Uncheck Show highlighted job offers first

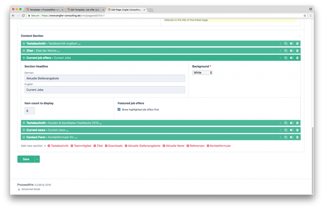(119, 110)
